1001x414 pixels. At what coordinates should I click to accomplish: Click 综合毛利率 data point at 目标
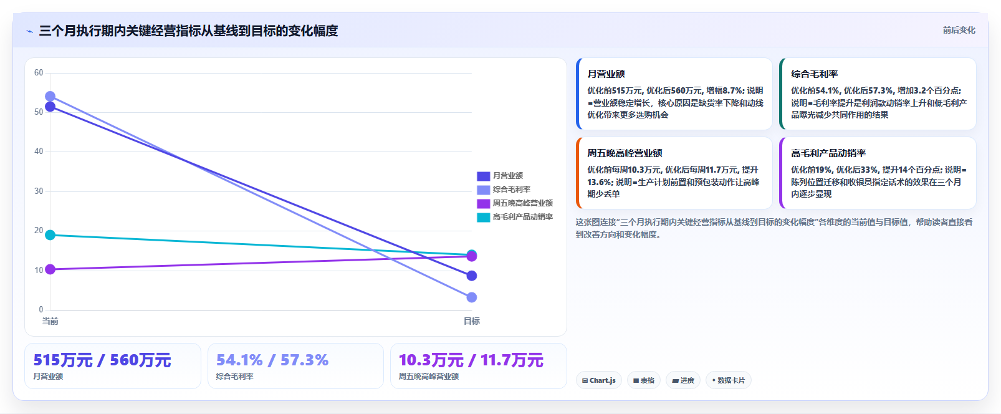pos(472,297)
